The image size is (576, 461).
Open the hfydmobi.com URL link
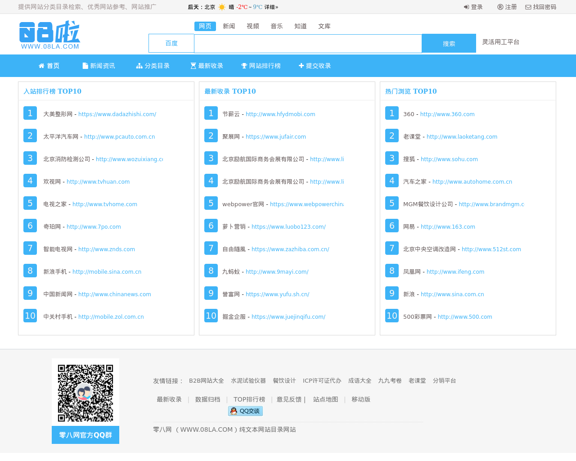[280, 114]
